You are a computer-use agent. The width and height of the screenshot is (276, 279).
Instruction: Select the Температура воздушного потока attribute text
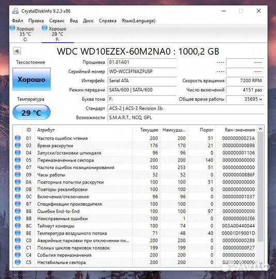(72, 233)
